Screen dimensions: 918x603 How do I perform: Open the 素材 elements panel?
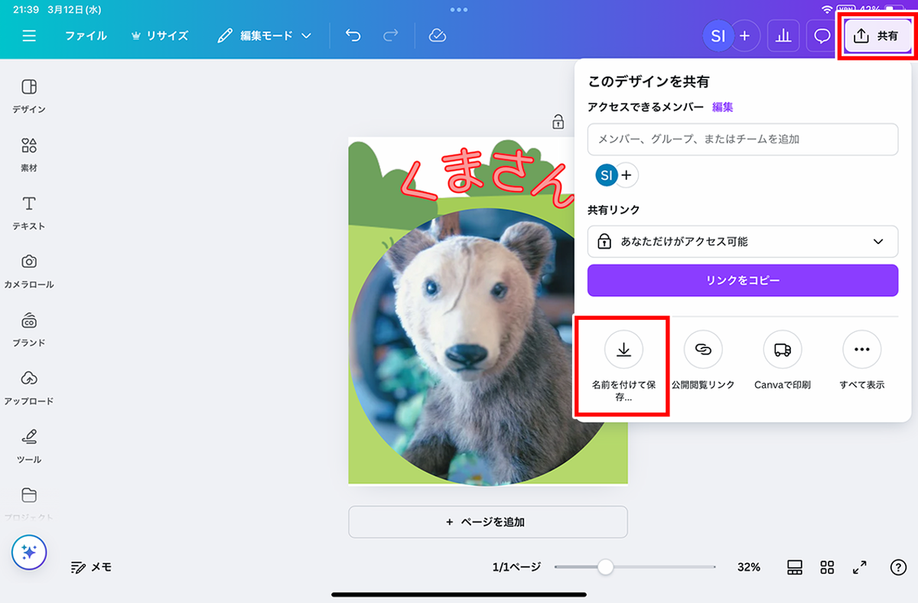click(29, 154)
